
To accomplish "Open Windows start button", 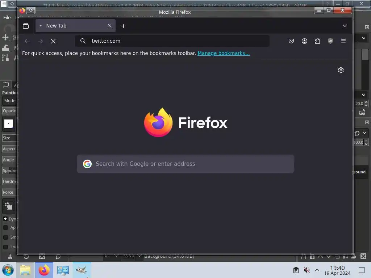I will 8,270.
